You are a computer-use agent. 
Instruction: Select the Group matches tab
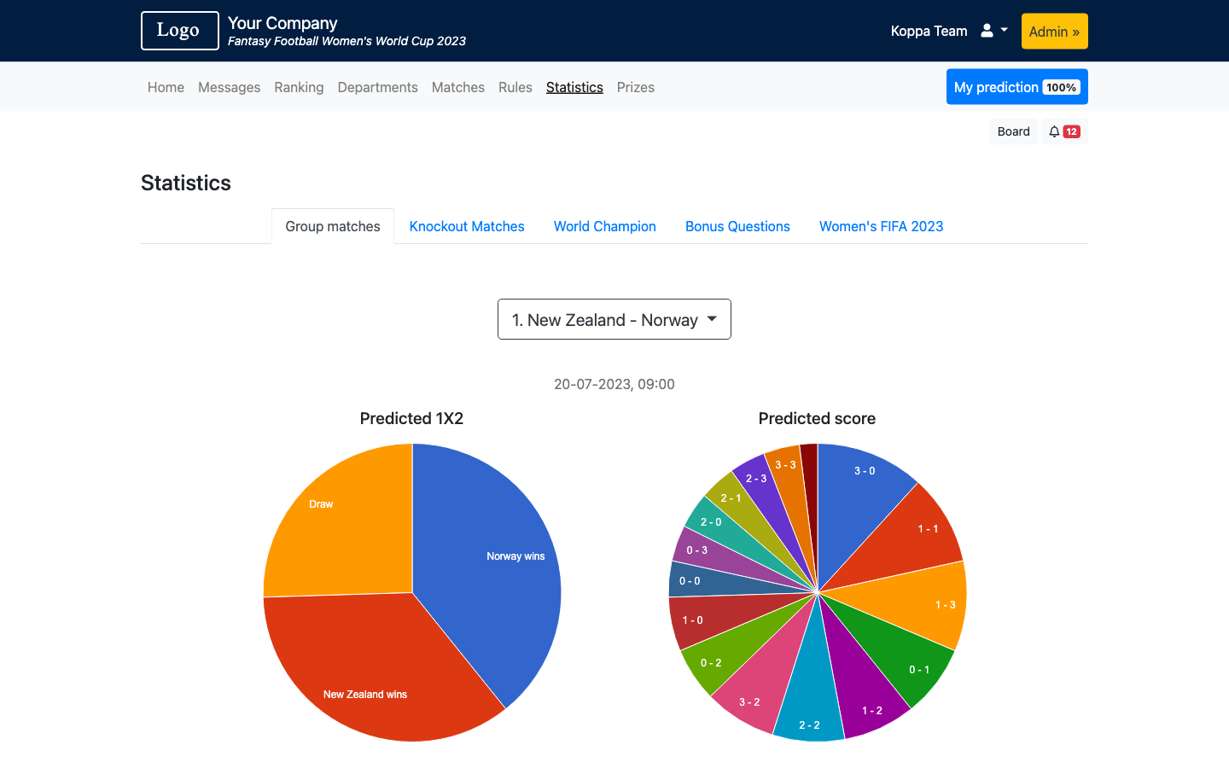click(x=333, y=226)
